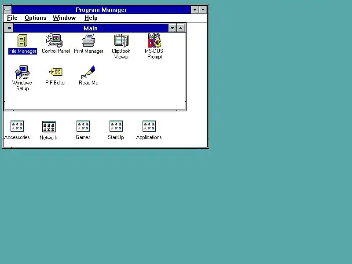The width and height of the screenshot is (352, 264).
Task: Click the "StartUp" group label
Action: 116,137
